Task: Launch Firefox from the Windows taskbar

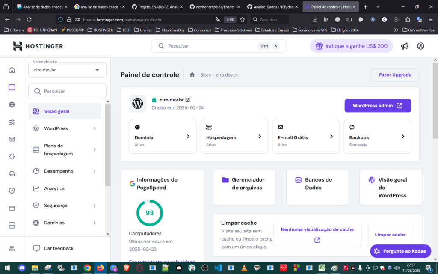Action: coord(101,268)
